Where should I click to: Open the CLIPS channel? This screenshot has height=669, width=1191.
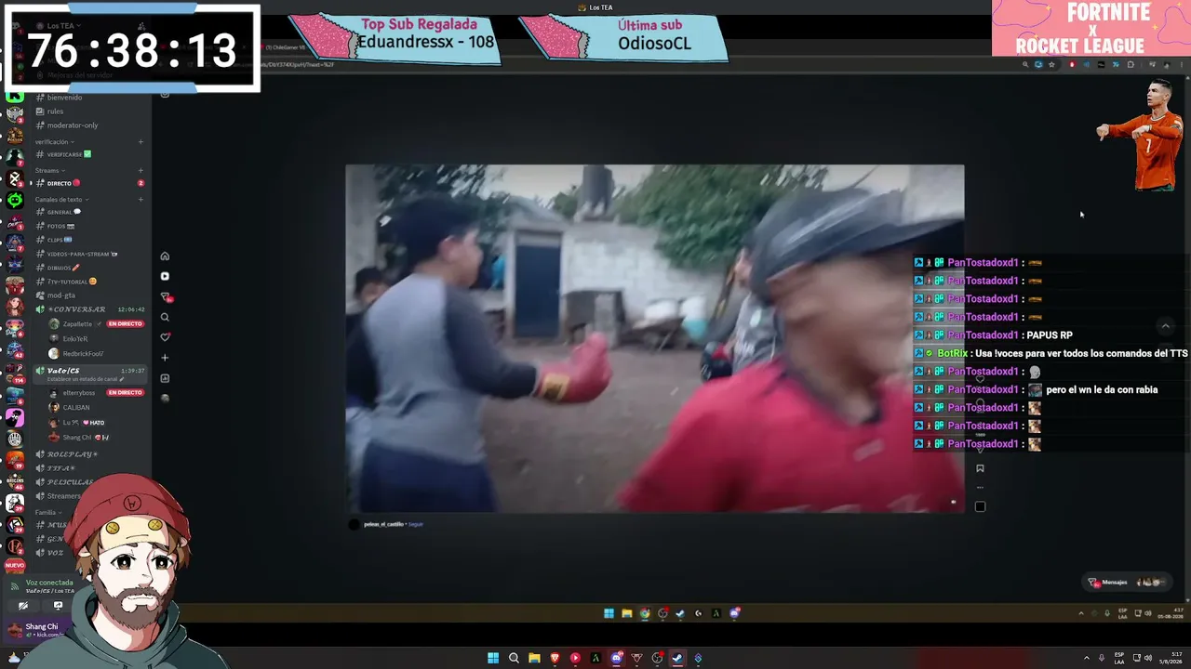point(89,240)
